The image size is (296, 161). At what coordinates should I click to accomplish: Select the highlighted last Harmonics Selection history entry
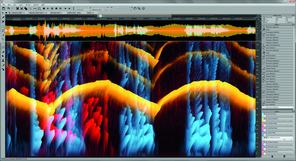click(x=278, y=107)
